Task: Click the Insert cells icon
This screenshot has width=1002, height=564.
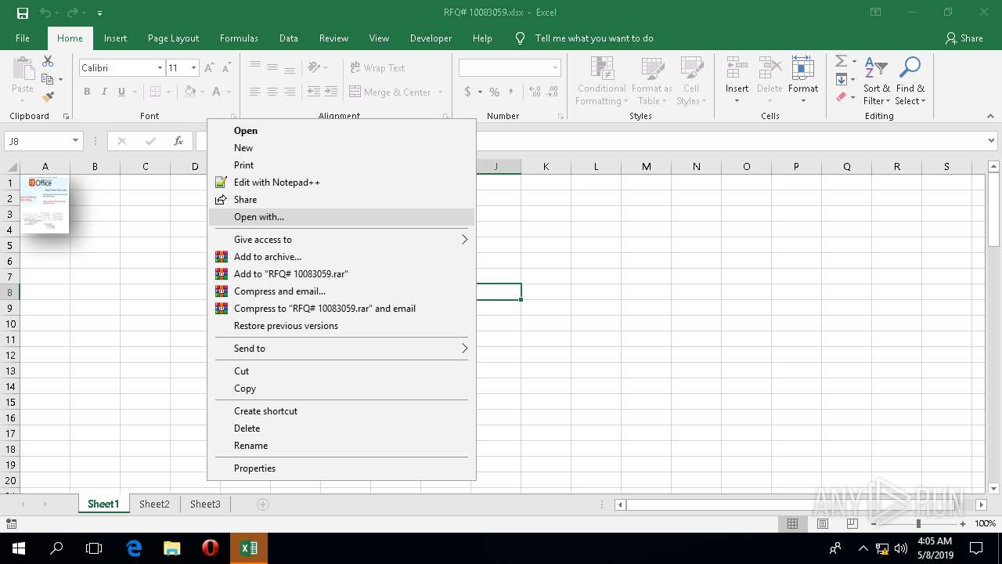Action: point(737,69)
